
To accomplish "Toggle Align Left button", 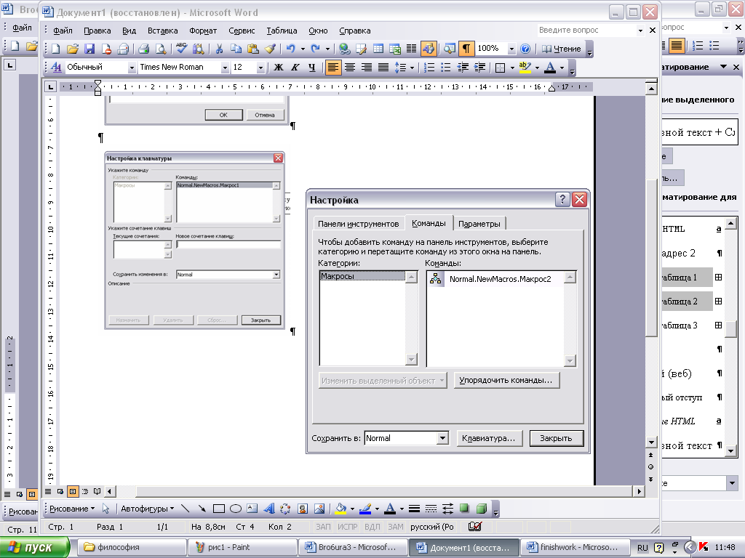I will pos(333,68).
